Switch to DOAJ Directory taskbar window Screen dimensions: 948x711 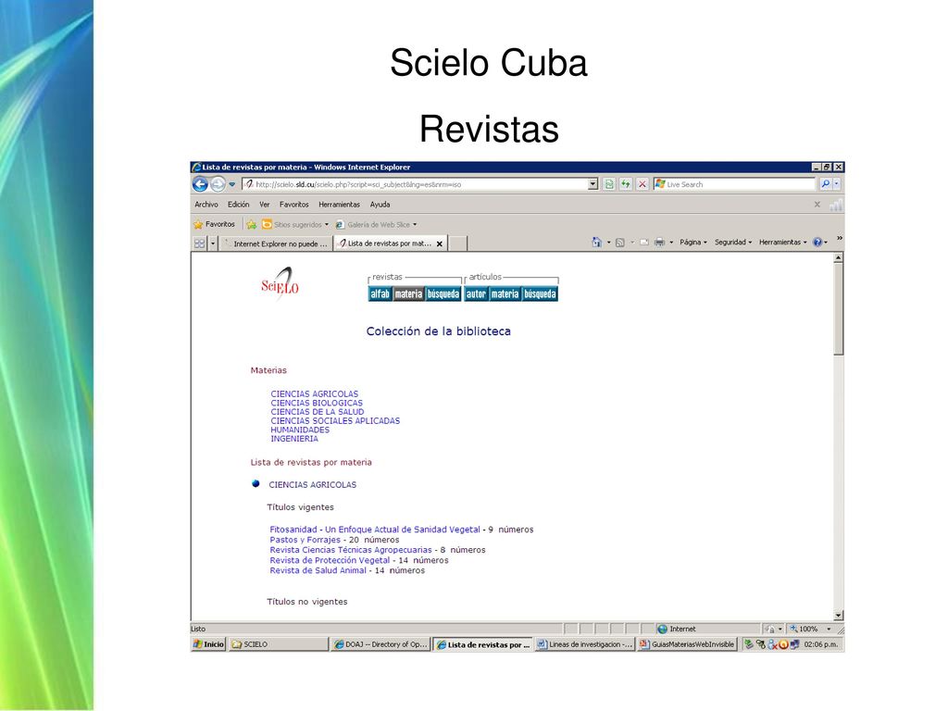(380, 644)
